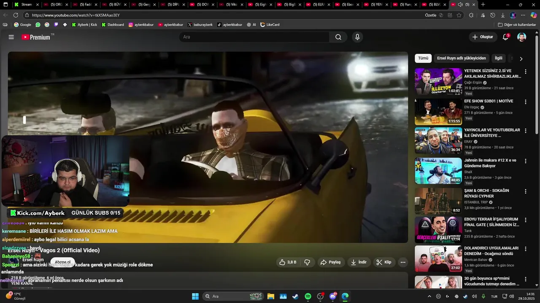This screenshot has width=540, height=303.
Task: Open the Çağrı Ergün channel link
Action: [473, 82]
